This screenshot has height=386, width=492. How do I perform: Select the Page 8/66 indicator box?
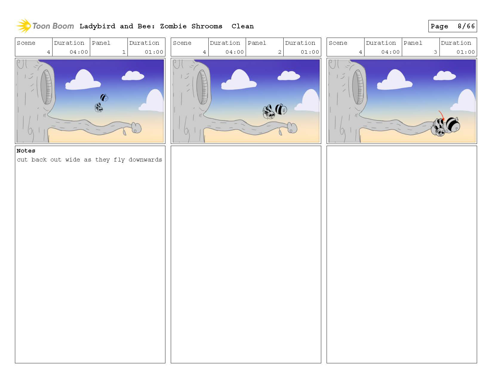[x=452, y=26]
